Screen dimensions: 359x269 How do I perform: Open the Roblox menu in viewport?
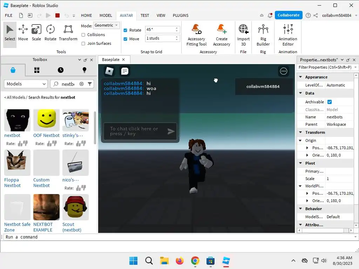(x=109, y=71)
